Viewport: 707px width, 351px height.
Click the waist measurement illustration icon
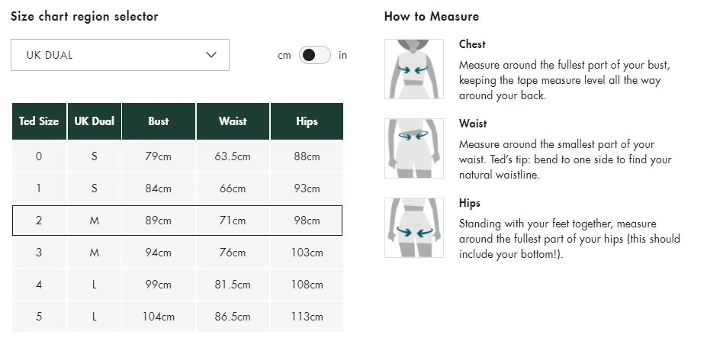click(414, 148)
